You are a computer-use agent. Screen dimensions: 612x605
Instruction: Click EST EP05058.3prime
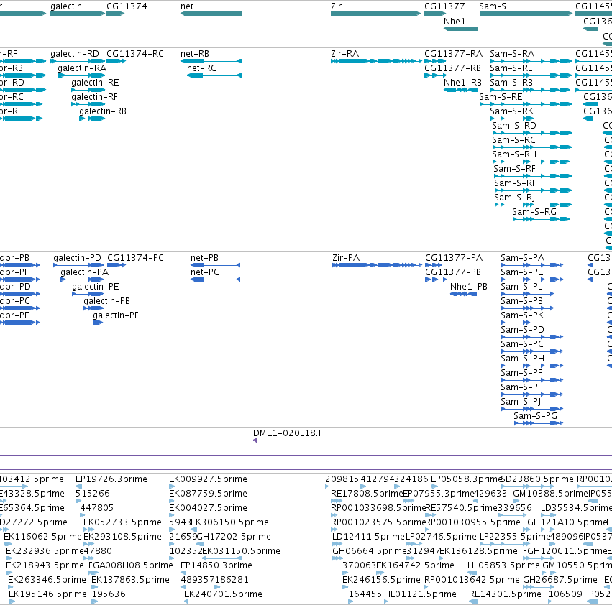point(434,486)
